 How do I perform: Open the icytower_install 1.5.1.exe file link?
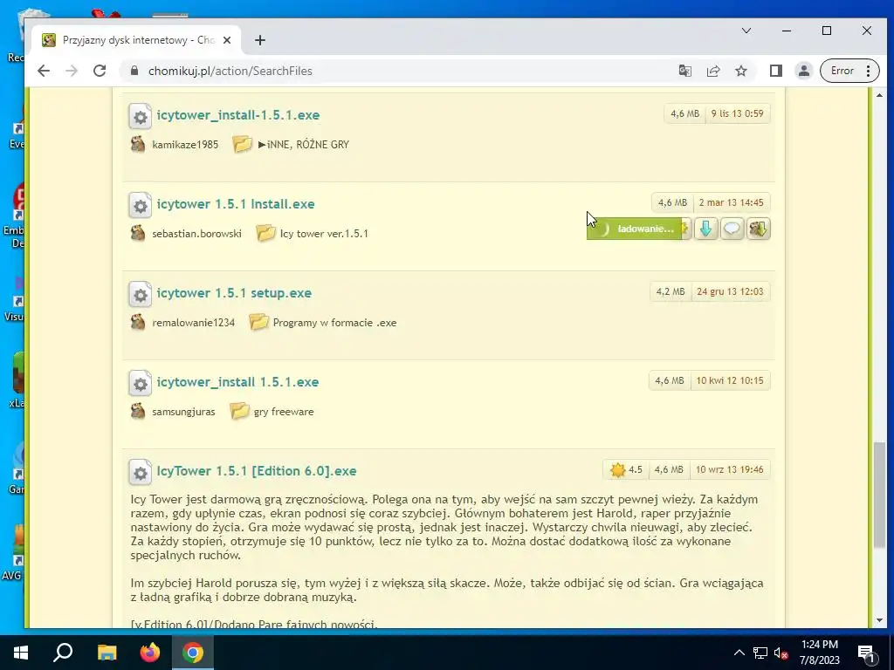tap(237, 382)
